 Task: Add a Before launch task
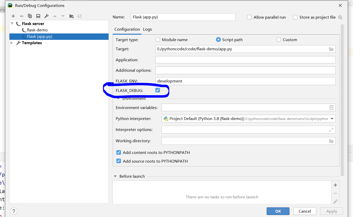coord(335,185)
